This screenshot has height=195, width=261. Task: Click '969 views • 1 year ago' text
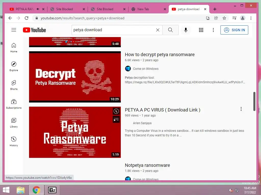[140, 116]
